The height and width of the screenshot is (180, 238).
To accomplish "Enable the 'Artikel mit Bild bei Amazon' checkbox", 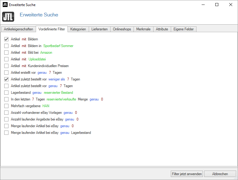I will click(6, 53).
